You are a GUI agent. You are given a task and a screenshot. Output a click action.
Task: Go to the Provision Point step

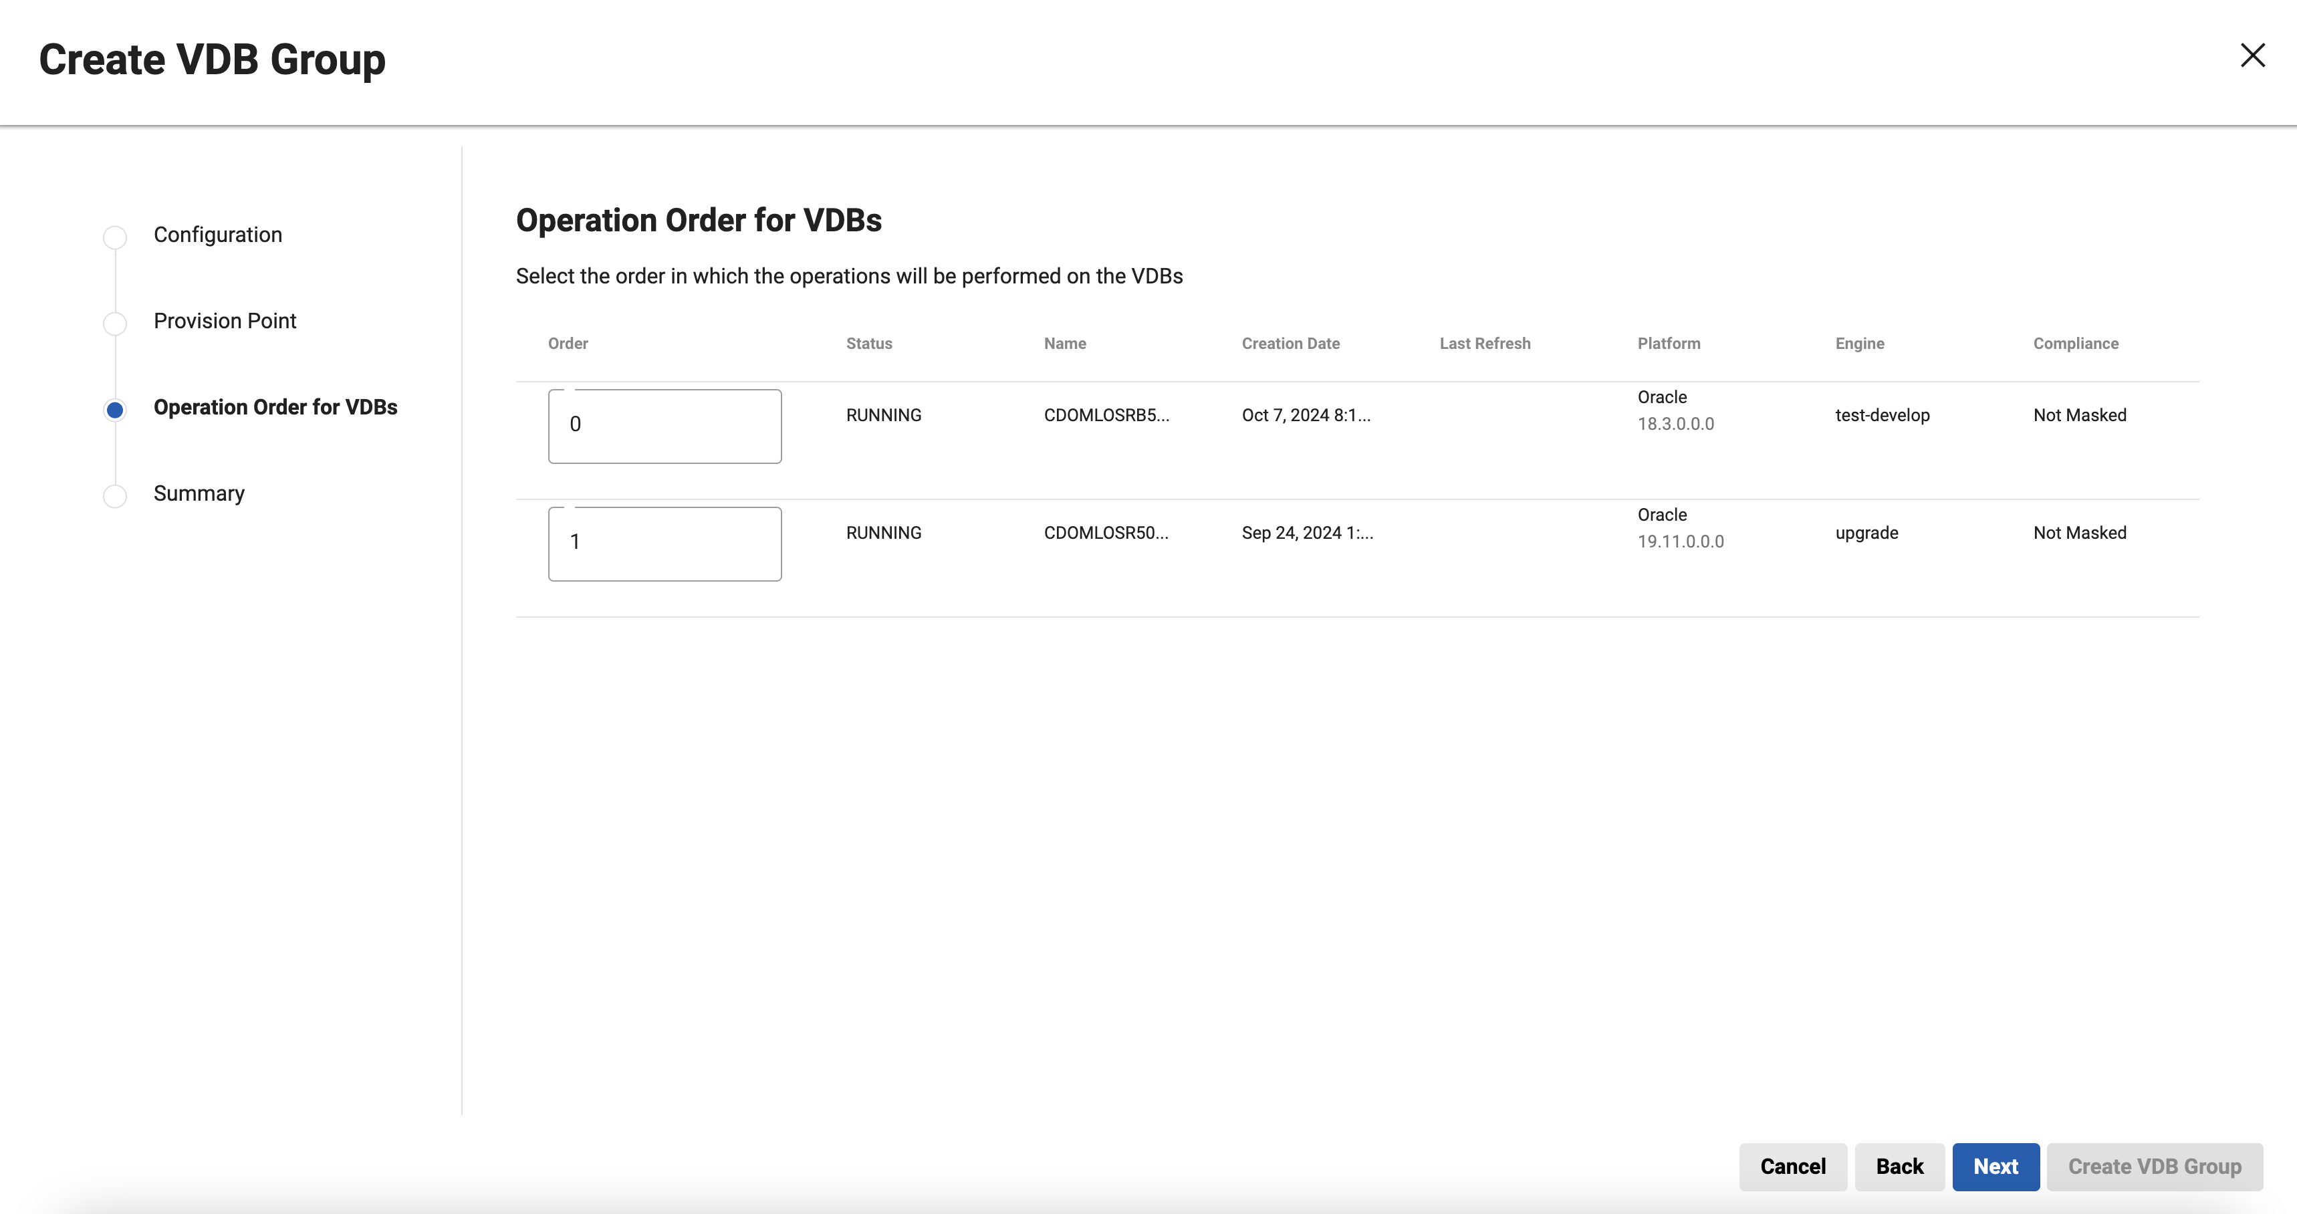tap(225, 321)
